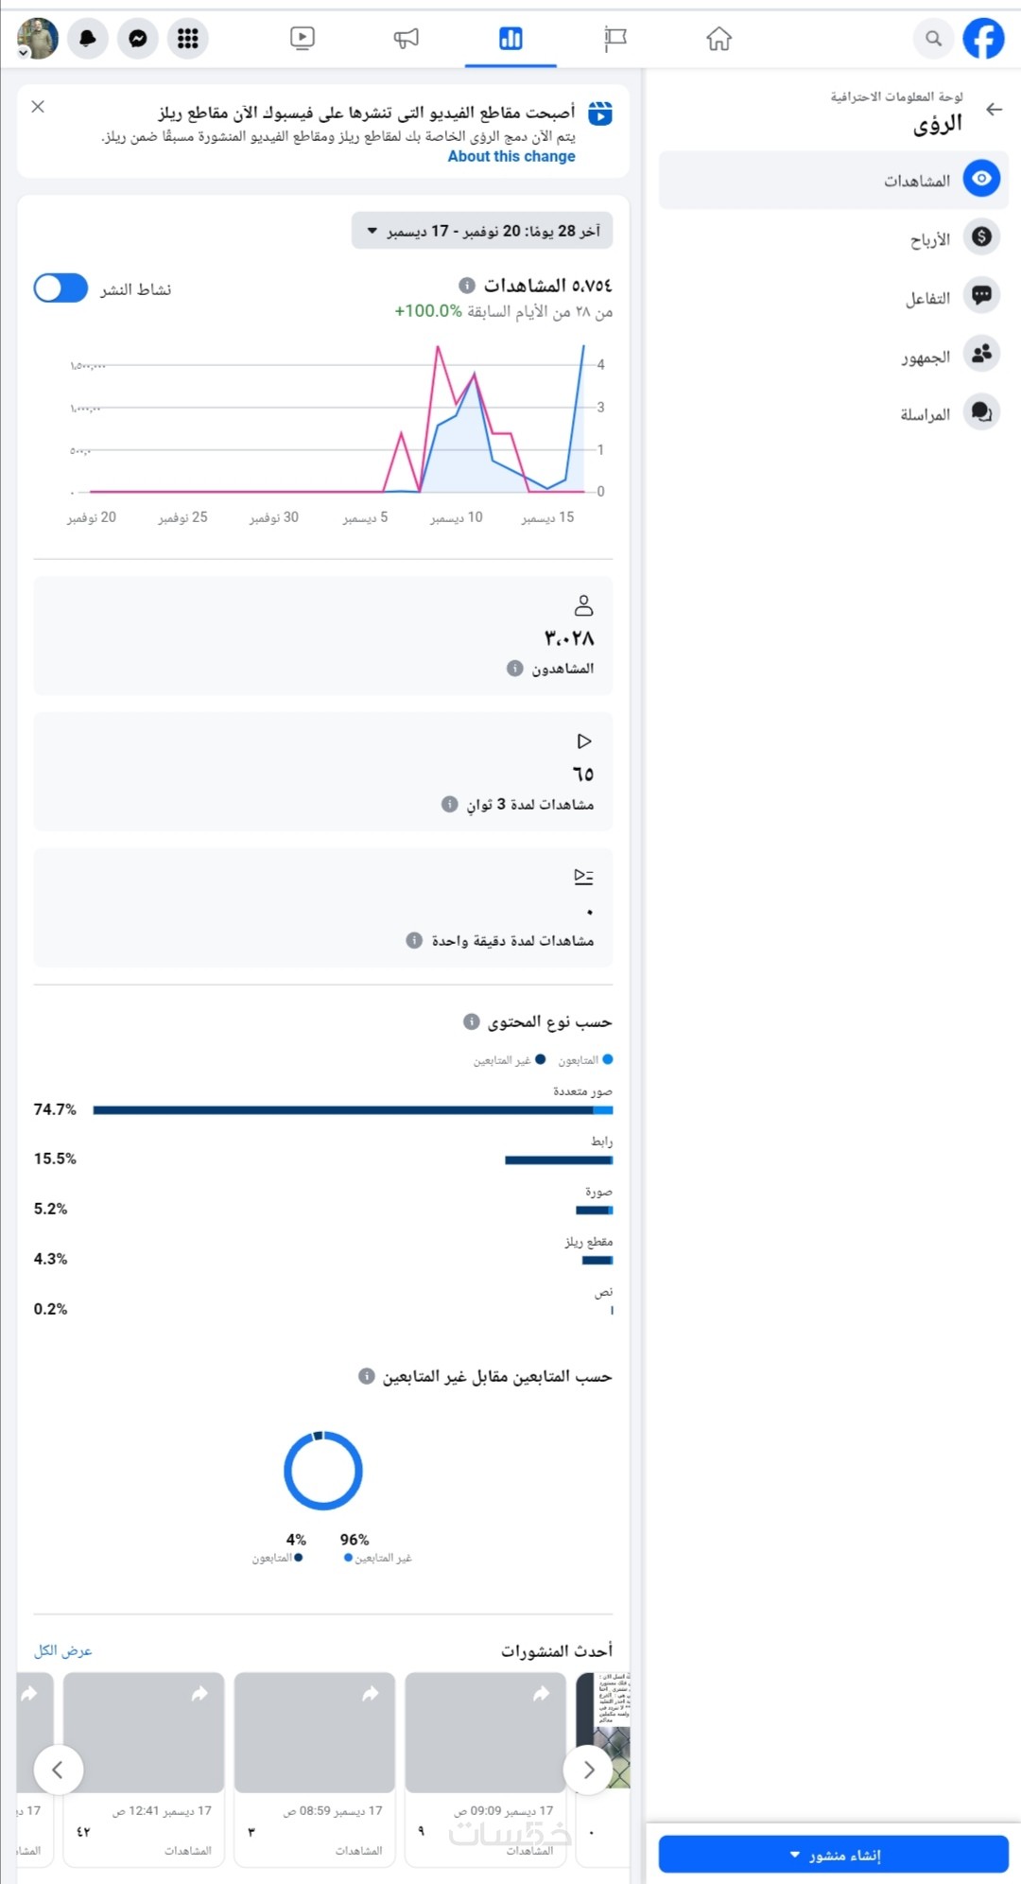Image resolution: width=1021 pixels, height=1884 pixels.
Task: Dismiss the reels video notice banner
Action: (x=38, y=107)
